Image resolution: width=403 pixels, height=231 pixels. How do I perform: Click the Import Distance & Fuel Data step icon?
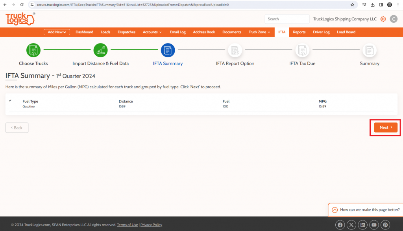click(100, 50)
